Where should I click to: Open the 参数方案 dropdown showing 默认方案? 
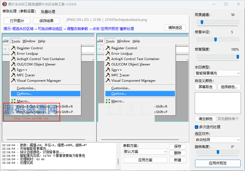(x=145, y=152)
